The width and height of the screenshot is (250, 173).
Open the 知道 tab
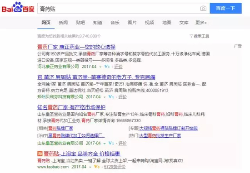(98, 23)
